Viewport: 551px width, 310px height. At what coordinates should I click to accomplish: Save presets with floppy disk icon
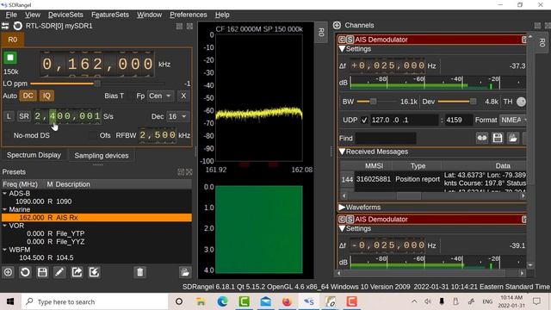42,272
